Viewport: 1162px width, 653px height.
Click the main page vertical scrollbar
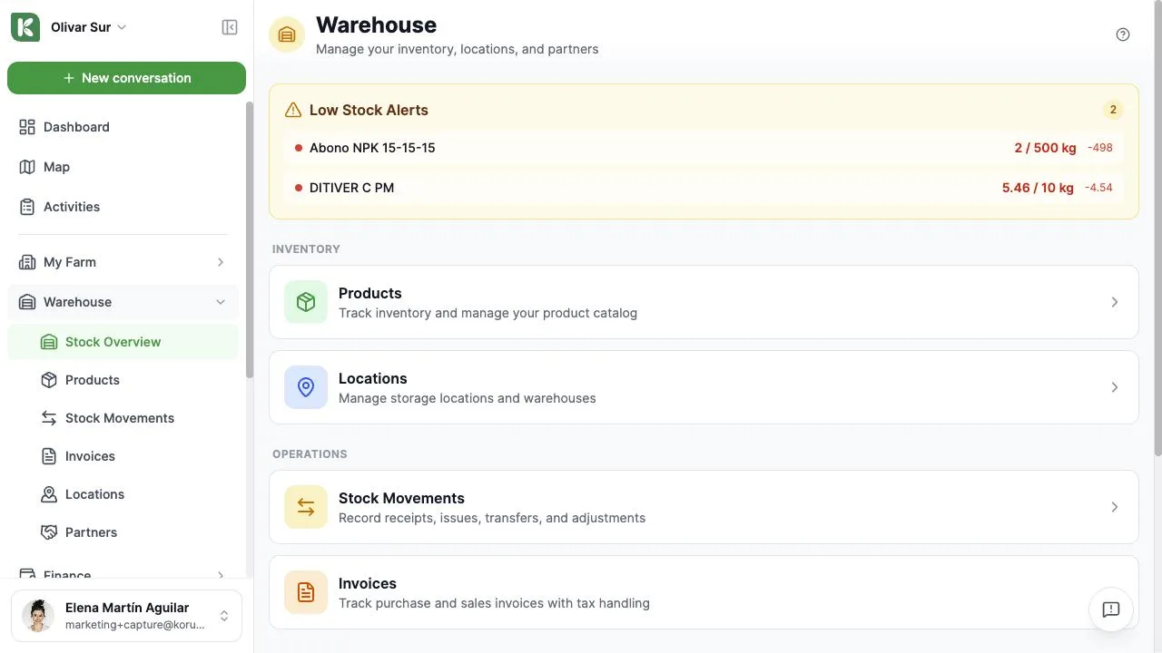(1157, 228)
